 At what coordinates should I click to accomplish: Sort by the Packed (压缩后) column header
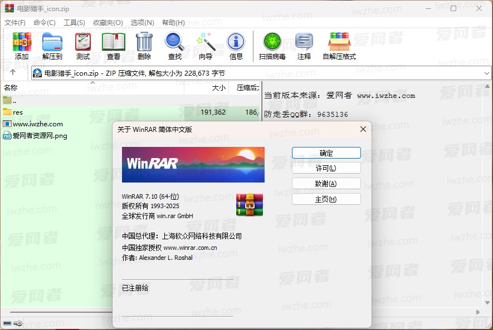click(x=244, y=87)
